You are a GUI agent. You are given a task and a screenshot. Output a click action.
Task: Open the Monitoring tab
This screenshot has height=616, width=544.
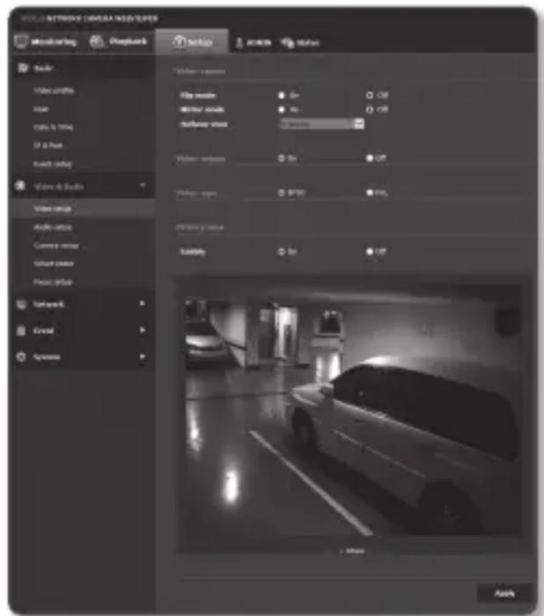pyautogui.click(x=46, y=41)
